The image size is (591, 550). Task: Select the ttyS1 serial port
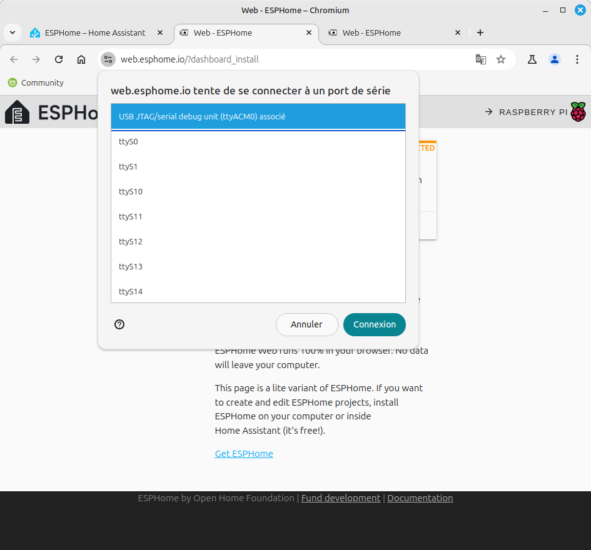pos(258,166)
